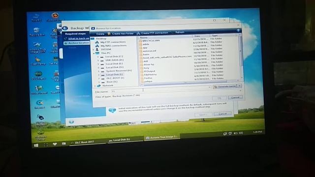Screen dimensions: 315x177
Task: Select Network in the folder tree
Action: click(108, 86)
